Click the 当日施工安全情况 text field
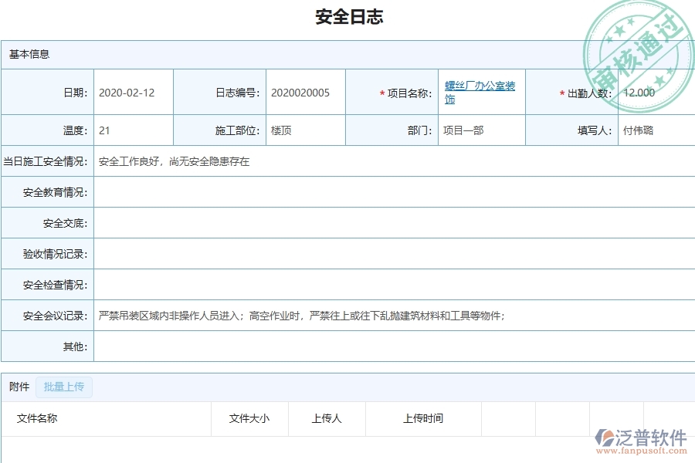This screenshot has width=695, height=463. coord(394,162)
